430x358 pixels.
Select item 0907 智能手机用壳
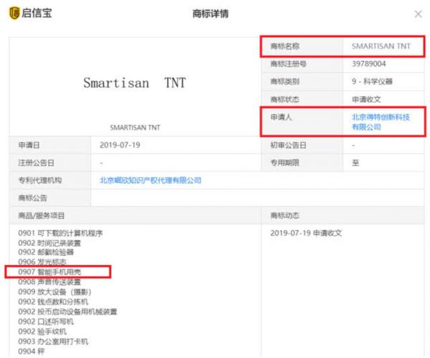point(49,271)
